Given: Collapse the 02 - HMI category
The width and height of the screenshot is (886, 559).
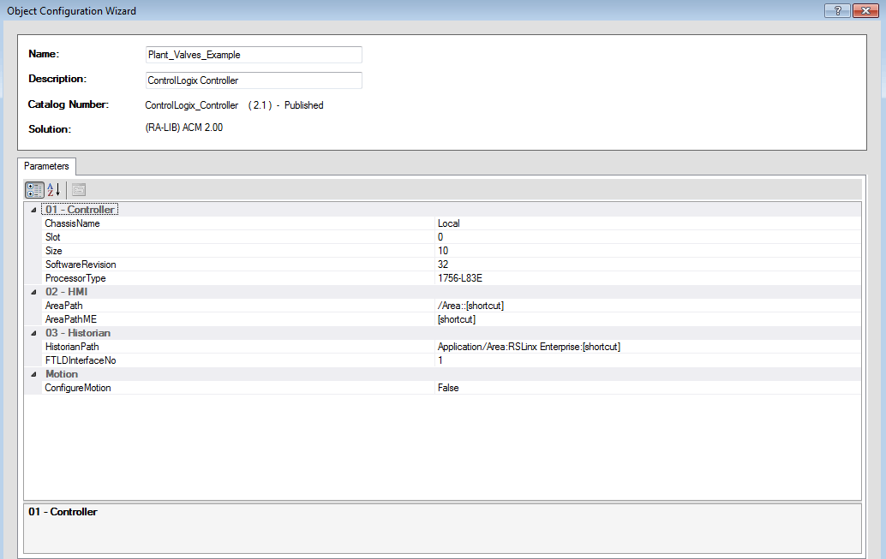Looking at the screenshot, I should coord(33,292).
